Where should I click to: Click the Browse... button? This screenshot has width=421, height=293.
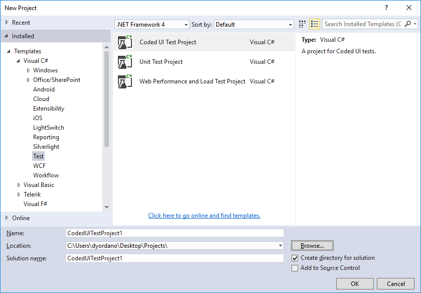pyautogui.click(x=312, y=246)
